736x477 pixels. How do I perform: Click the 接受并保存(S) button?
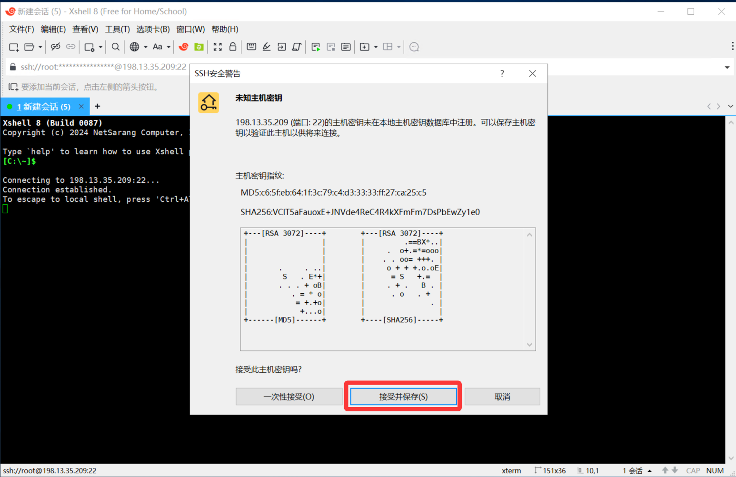403,397
